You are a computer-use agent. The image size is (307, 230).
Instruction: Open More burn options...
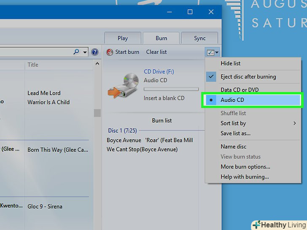pos(253,167)
